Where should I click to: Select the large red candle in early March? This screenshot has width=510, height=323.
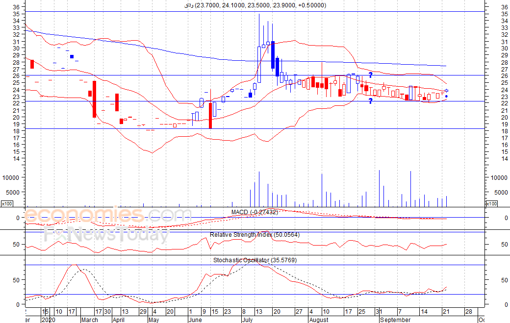point(94,99)
